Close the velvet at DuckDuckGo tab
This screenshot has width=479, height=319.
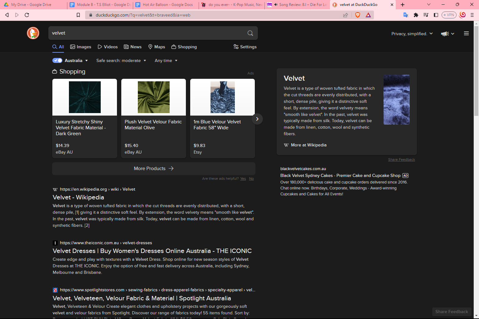point(392,5)
